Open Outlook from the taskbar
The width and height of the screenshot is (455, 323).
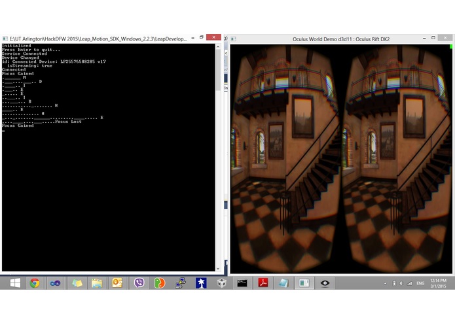pyautogui.click(x=117, y=282)
